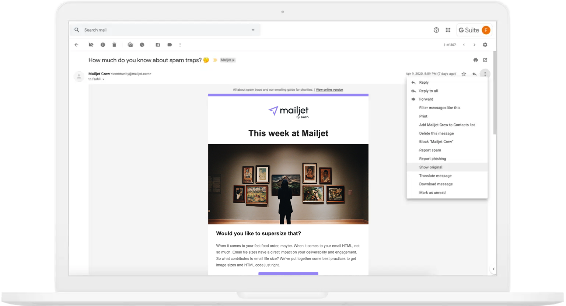Click the remove label icon
566x306 pixels.
91,45
